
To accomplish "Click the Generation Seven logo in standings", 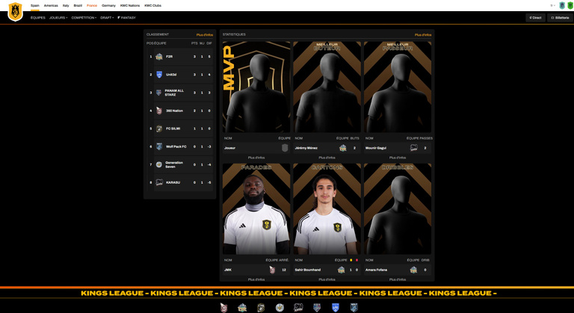I will coord(159,164).
